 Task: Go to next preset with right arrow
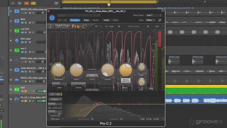(x=65, y=20)
